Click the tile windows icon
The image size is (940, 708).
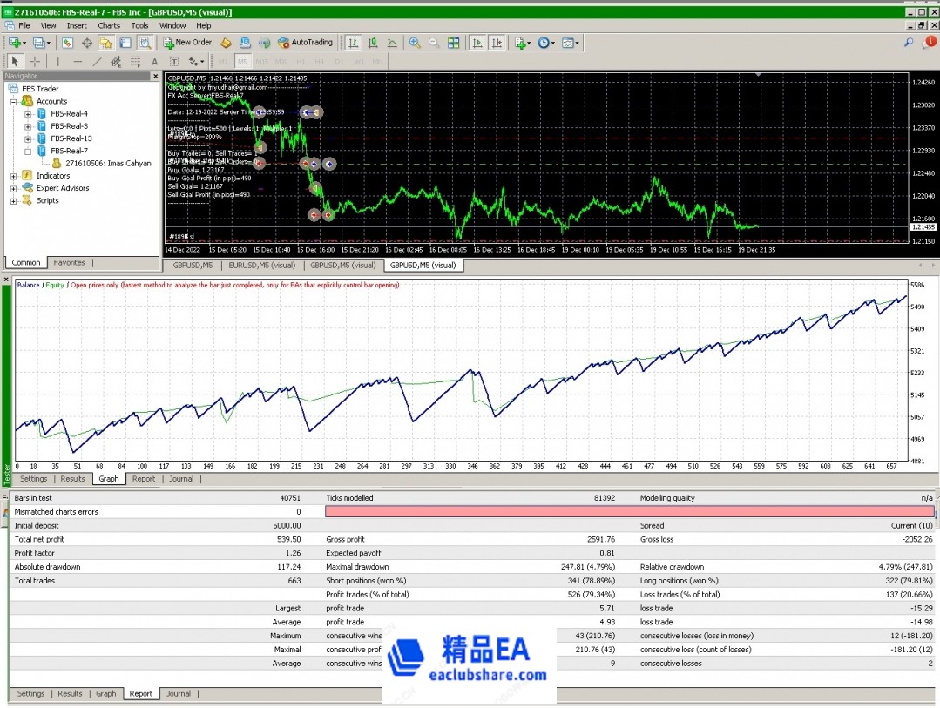[x=453, y=42]
